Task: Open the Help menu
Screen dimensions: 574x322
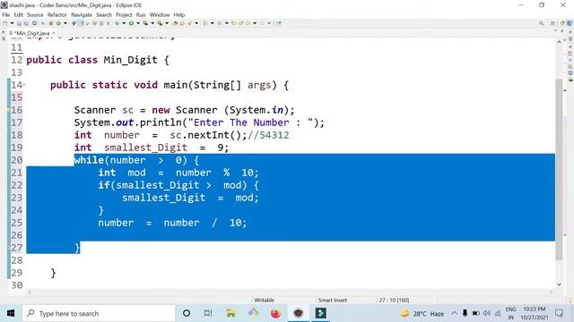Action: click(179, 15)
